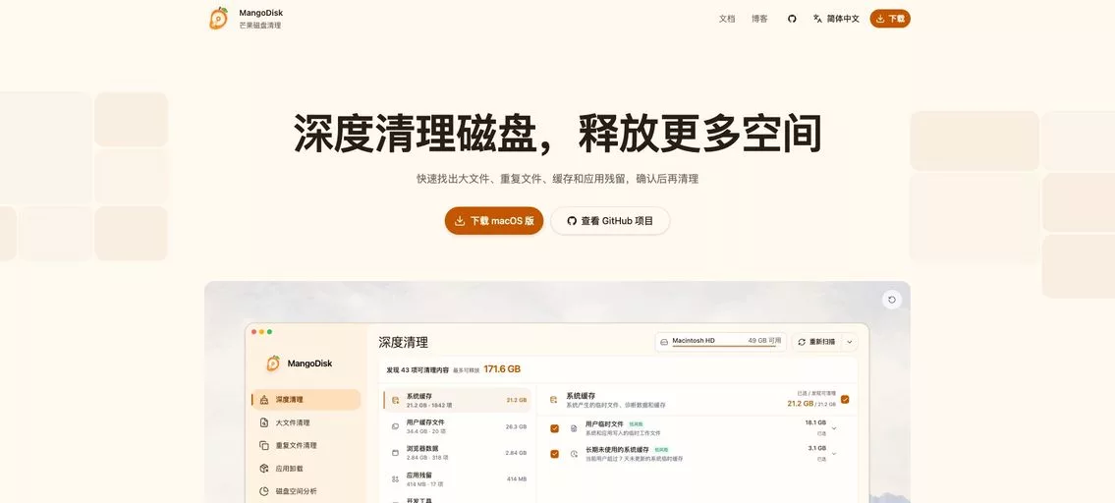This screenshot has width=1115, height=503.
Task: Click the 浏览器数据 category icon
Action: 395,453
